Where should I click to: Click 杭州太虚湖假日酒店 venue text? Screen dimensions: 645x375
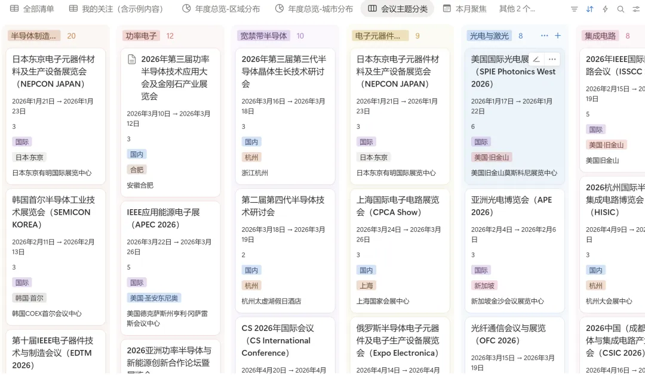point(272,301)
